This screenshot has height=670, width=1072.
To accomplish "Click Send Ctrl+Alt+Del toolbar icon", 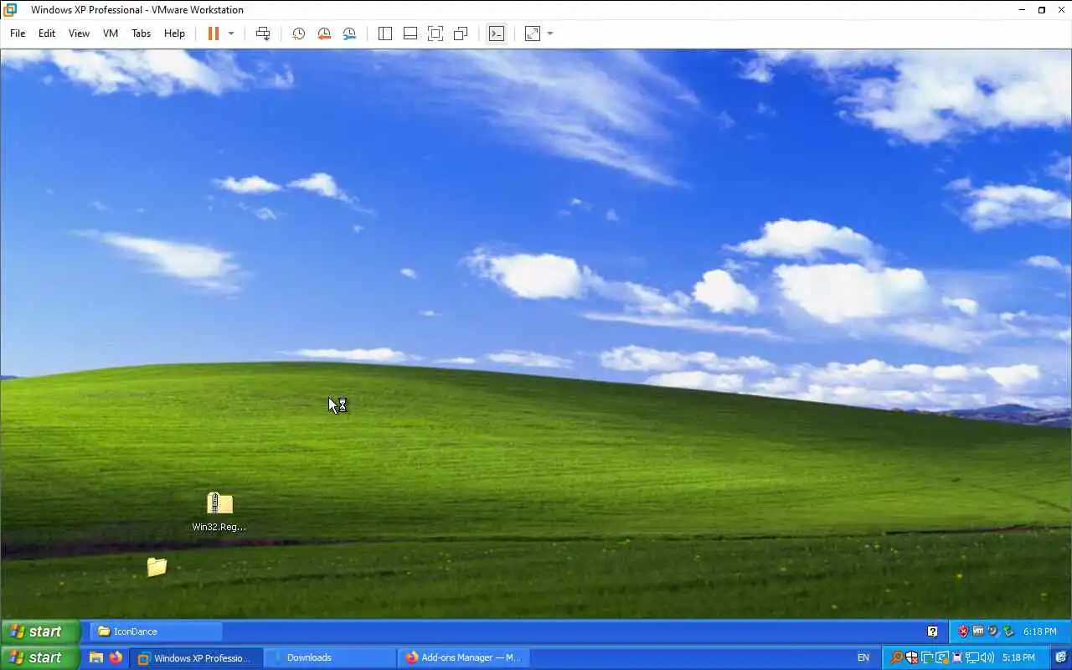I will click(263, 33).
